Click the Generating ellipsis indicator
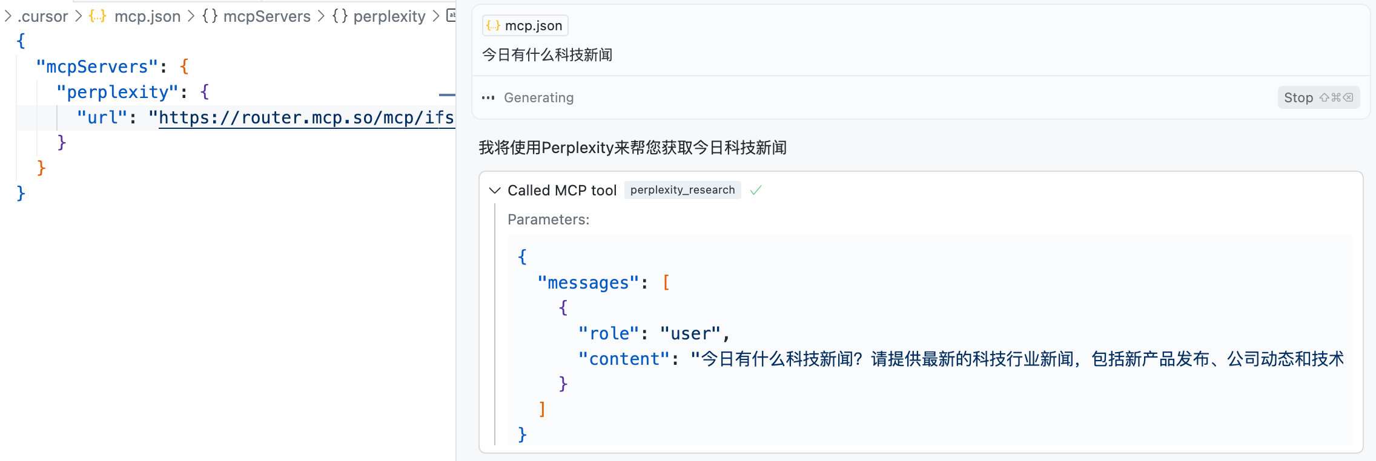 coord(488,97)
